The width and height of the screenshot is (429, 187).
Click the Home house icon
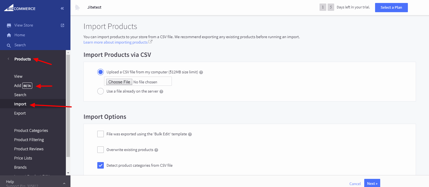coord(9,35)
